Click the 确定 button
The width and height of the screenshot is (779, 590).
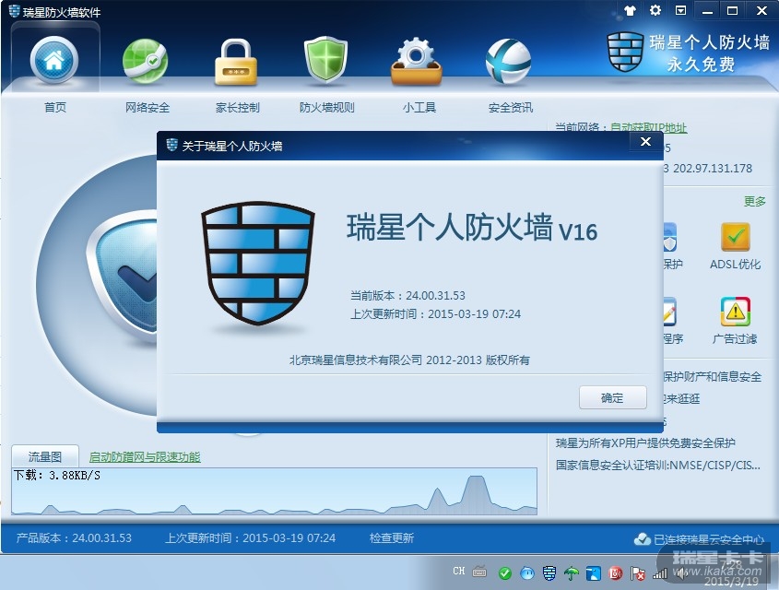point(612,398)
